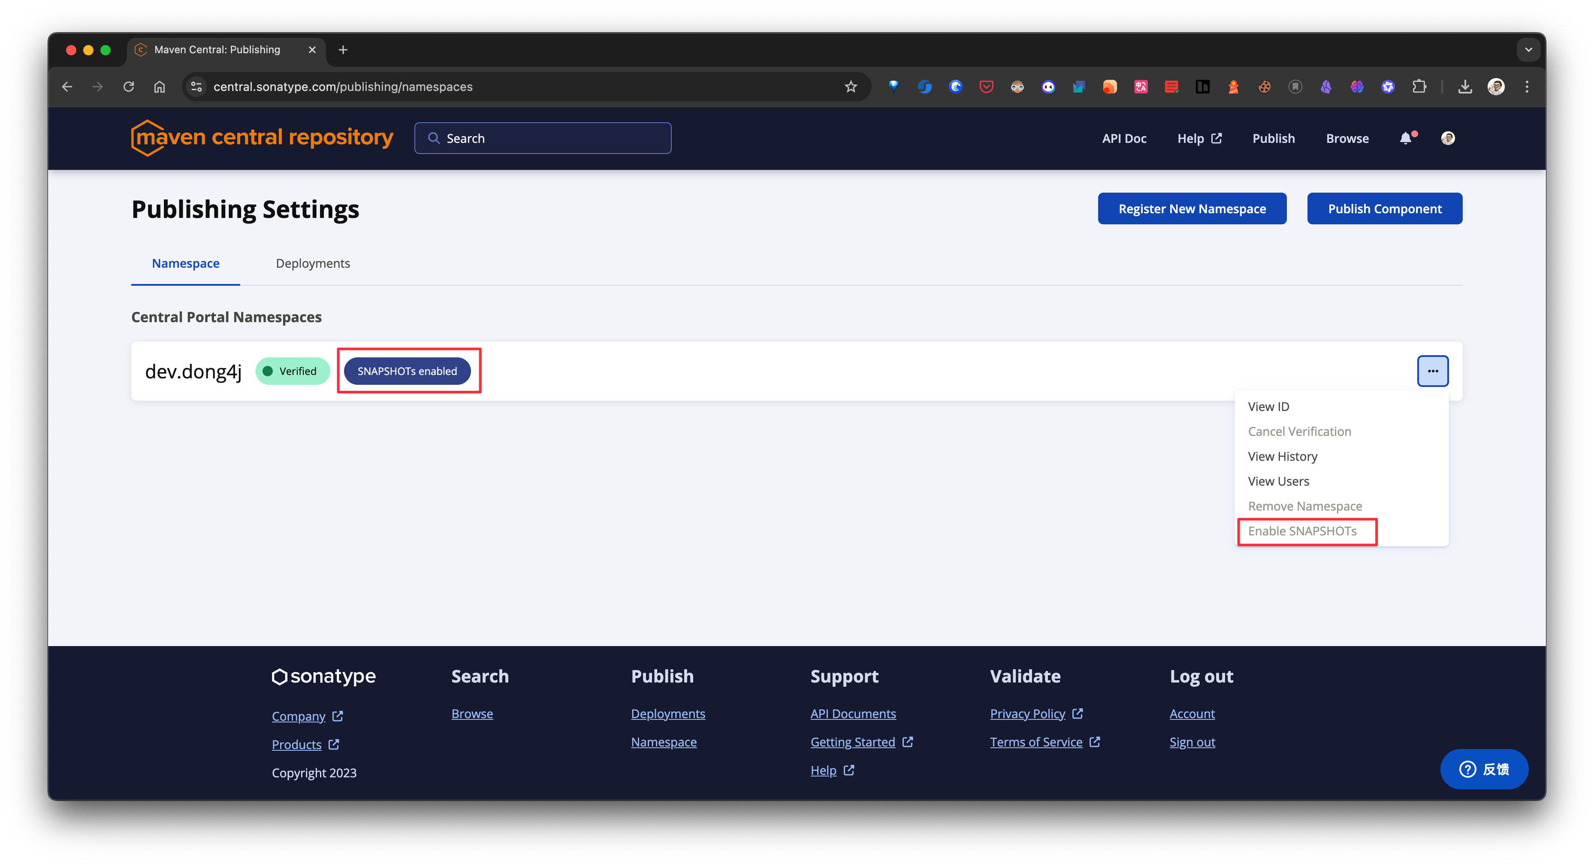Click the Verified status badge
This screenshot has height=864, width=1594.
pos(292,371)
